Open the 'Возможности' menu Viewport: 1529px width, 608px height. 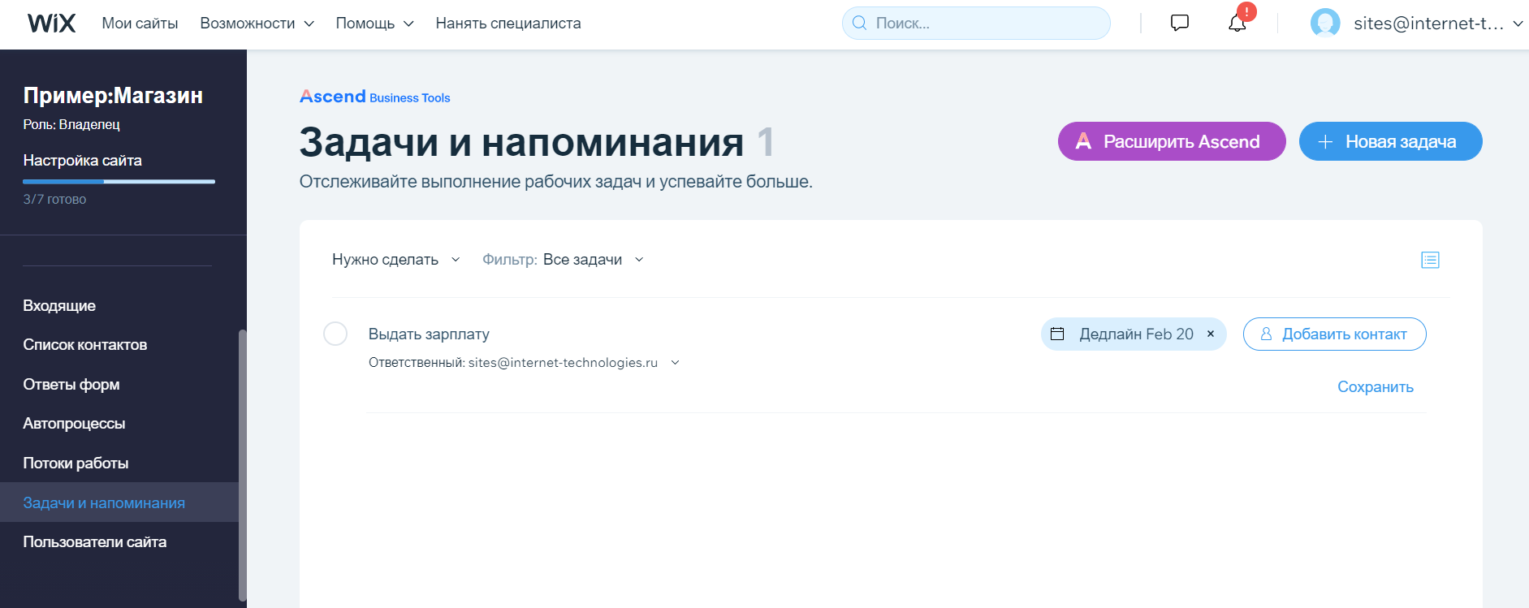pyautogui.click(x=257, y=24)
